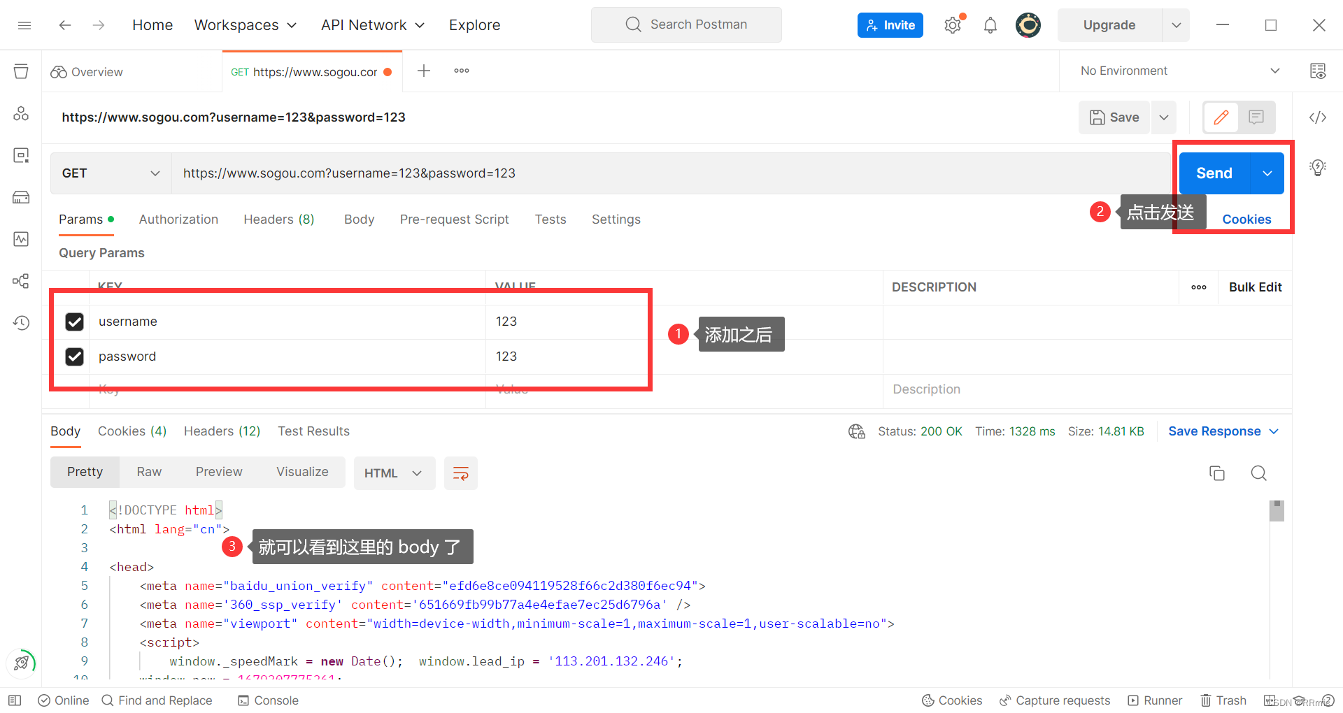
Task: Show Test Results tab
Action: [x=314, y=431]
